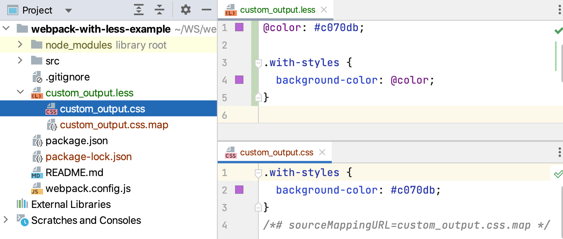Screen dimensions: 563x239
Task: Click the CSS file icon on custom_output.css tab
Action: pos(230,152)
